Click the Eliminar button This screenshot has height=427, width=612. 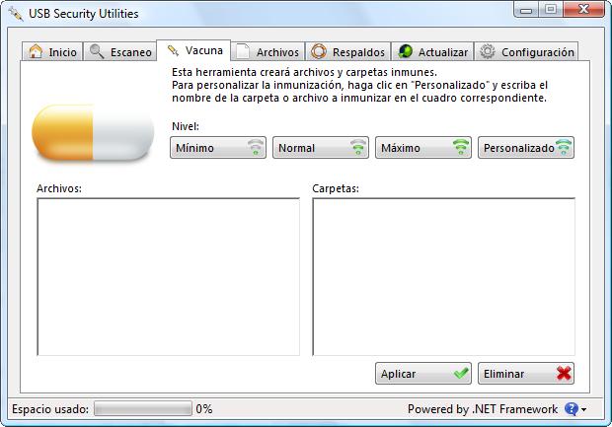click(526, 374)
